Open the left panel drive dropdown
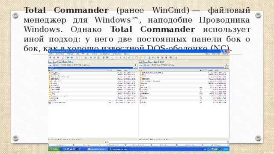 54,65
